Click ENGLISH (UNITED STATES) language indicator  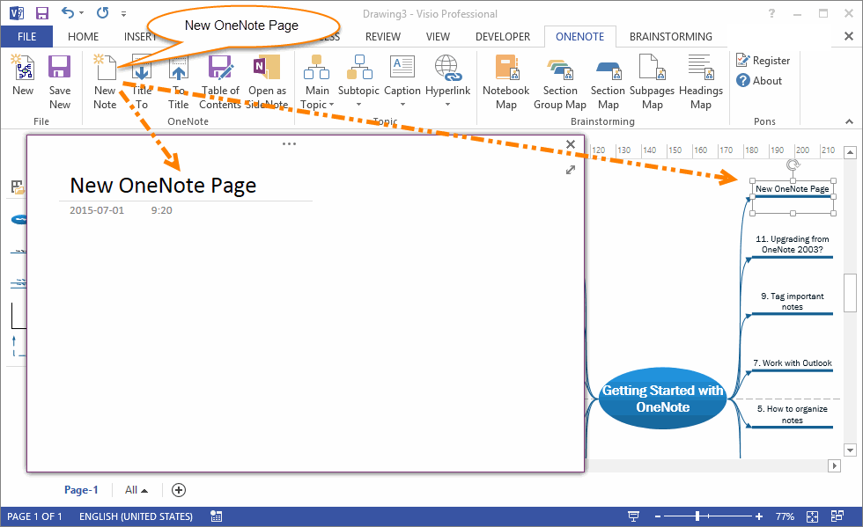pyautogui.click(x=136, y=516)
